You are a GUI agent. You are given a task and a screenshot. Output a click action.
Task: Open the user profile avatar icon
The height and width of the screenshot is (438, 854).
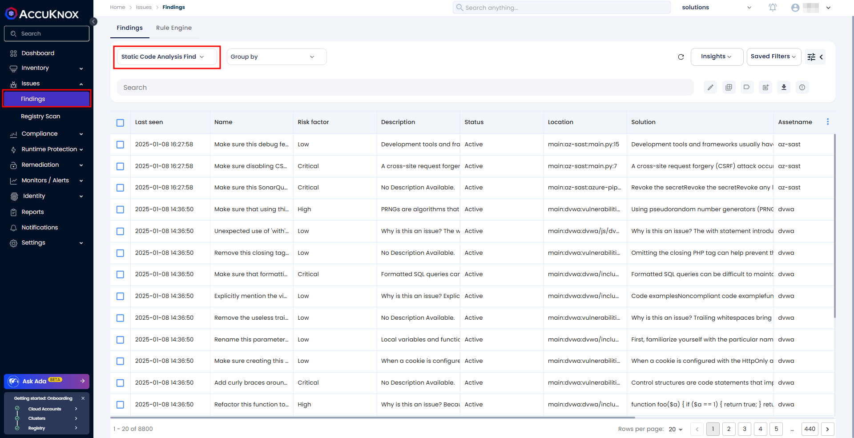[x=795, y=8]
